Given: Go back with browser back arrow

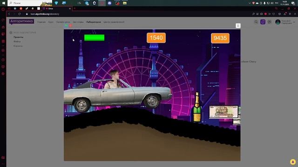Looking at the screenshot, I should 9,14.
